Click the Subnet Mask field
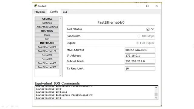 click(140, 61)
